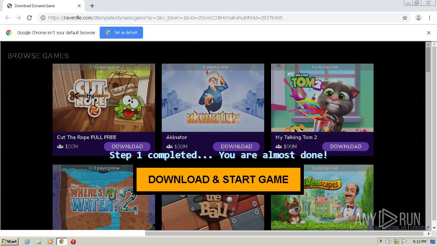Download My Talking Tom 2
Viewport: 437px width, 246px height.
pyautogui.click(x=346, y=147)
